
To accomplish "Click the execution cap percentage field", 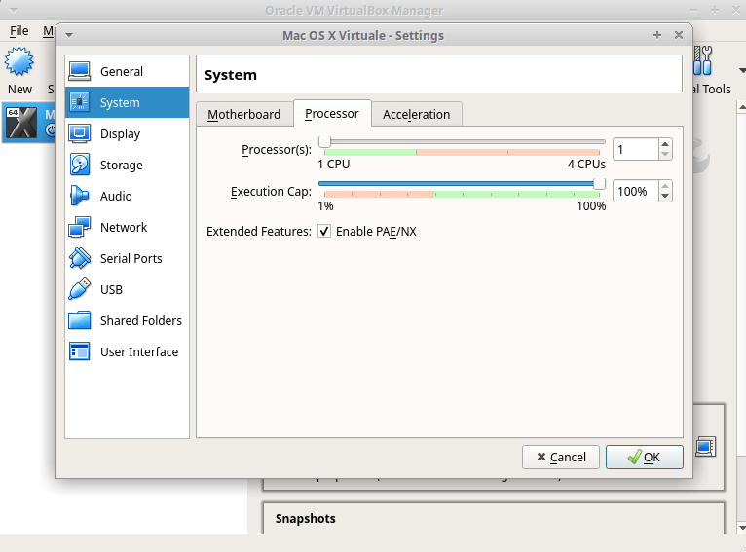I will click(x=636, y=191).
